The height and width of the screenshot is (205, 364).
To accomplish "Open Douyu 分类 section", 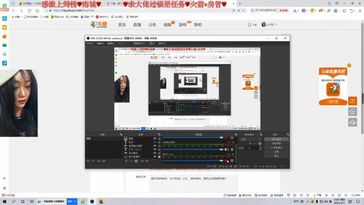I will (152, 24).
